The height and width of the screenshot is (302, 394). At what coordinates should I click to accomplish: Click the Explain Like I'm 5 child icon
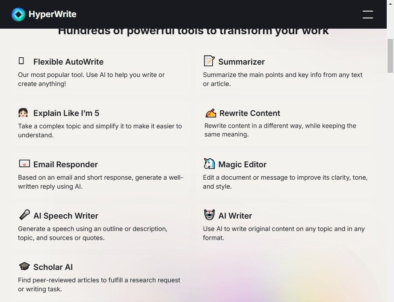(x=23, y=113)
